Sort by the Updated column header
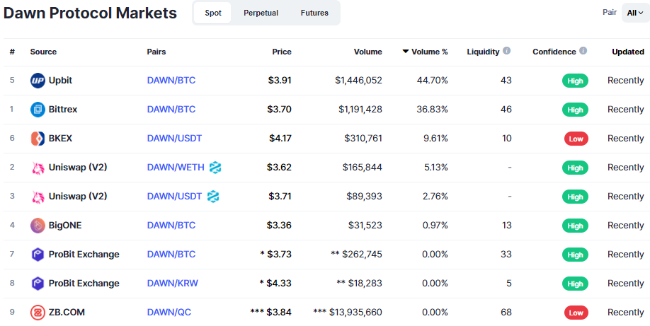Image resolution: width=650 pixels, height=326 pixels. coord(628,52)
